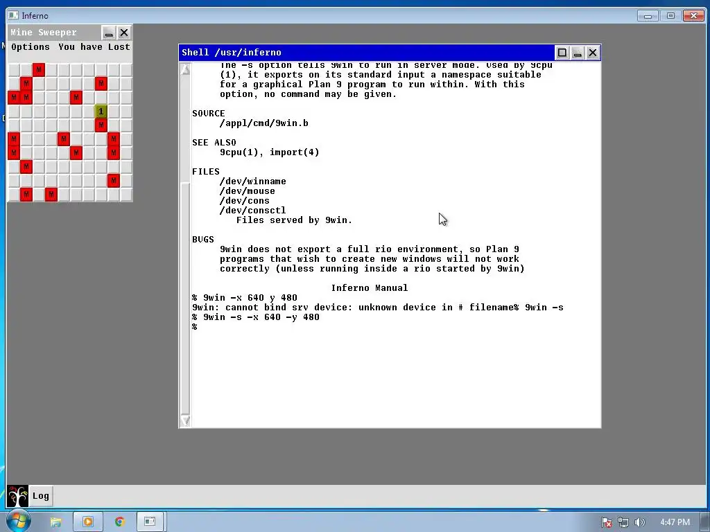The height and width of the screenshot is (532, 710).
Task: Click the BUGS heading
Action: pyautogui.click(x=203, y=239)
